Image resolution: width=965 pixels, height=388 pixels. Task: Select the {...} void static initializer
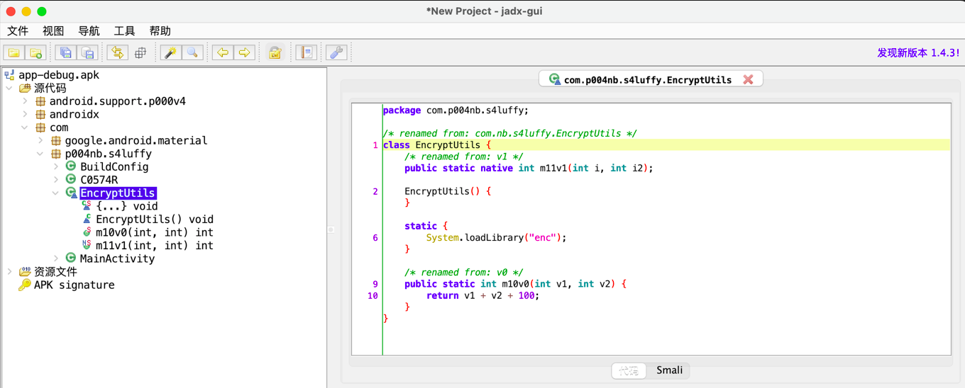[127, 206]
